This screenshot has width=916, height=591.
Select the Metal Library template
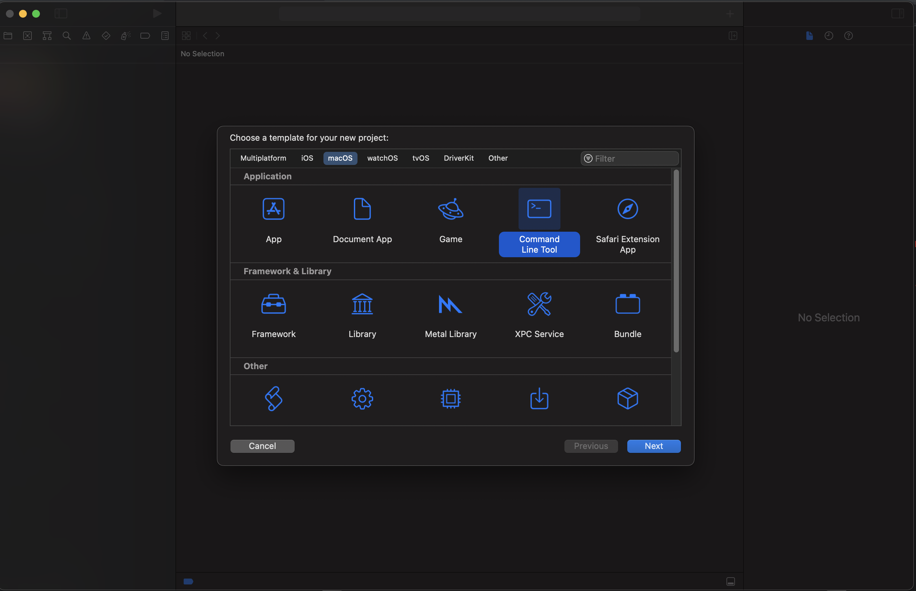(451, 304)
